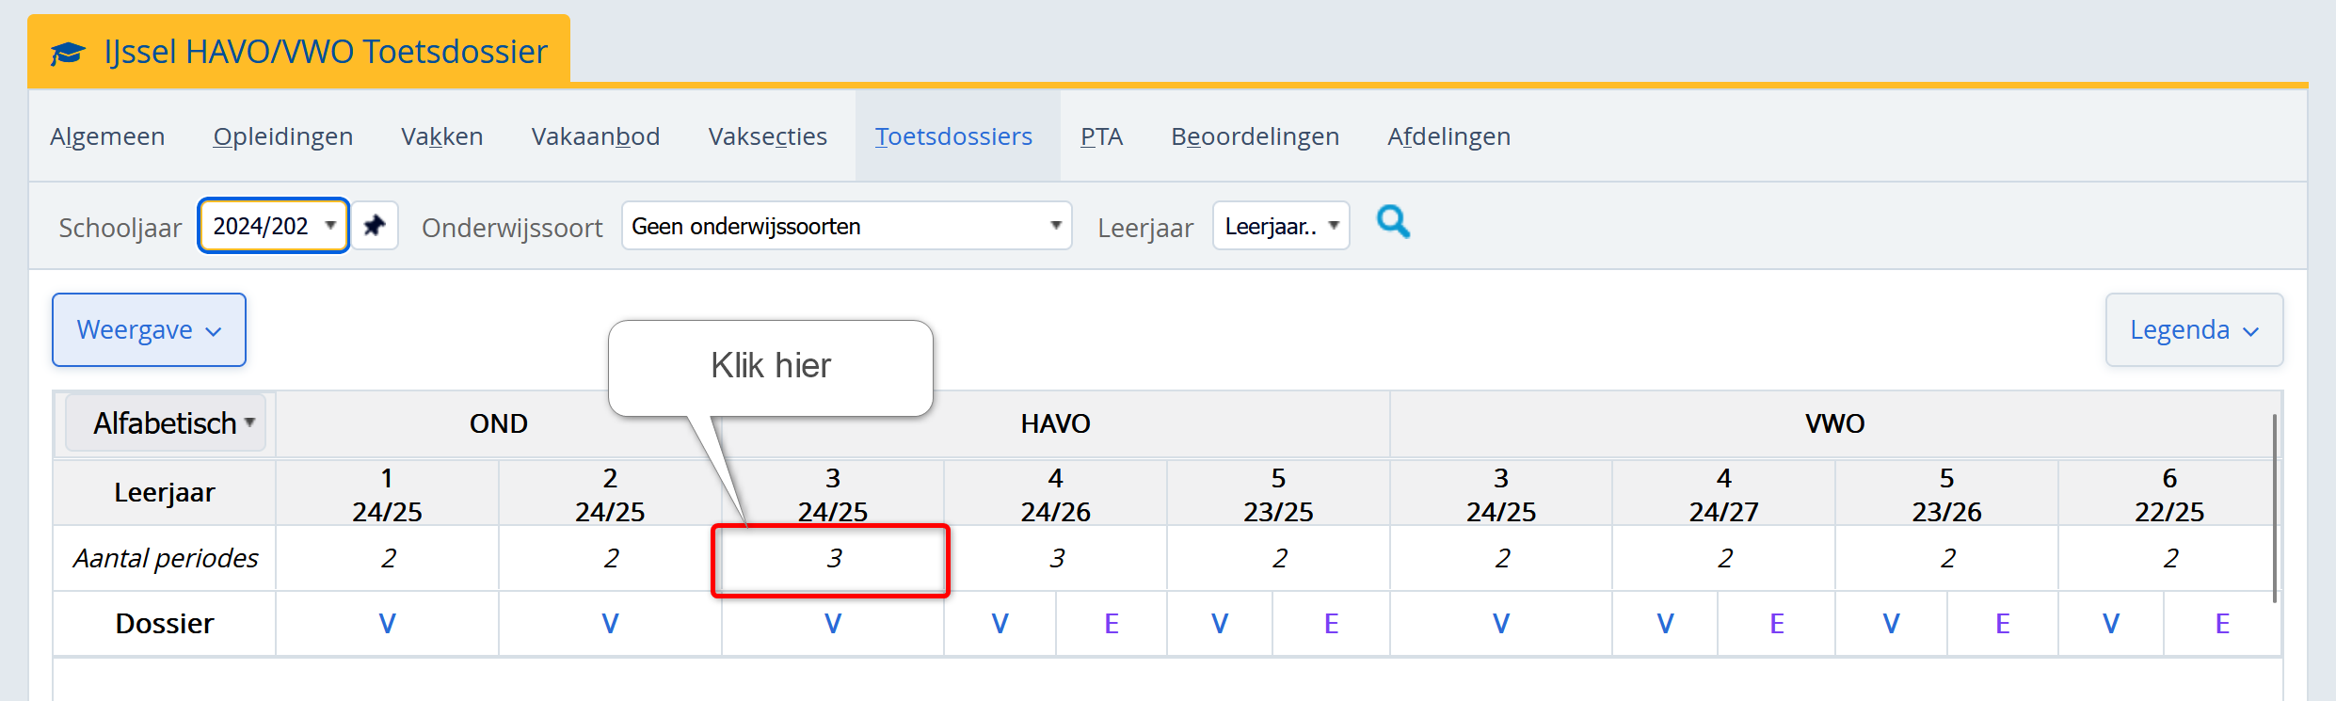The width and height of the screenshot is (2336, 701).
Task: Open the Opleidingen tab
Action: pyautogui.click(x=282, y=136)
